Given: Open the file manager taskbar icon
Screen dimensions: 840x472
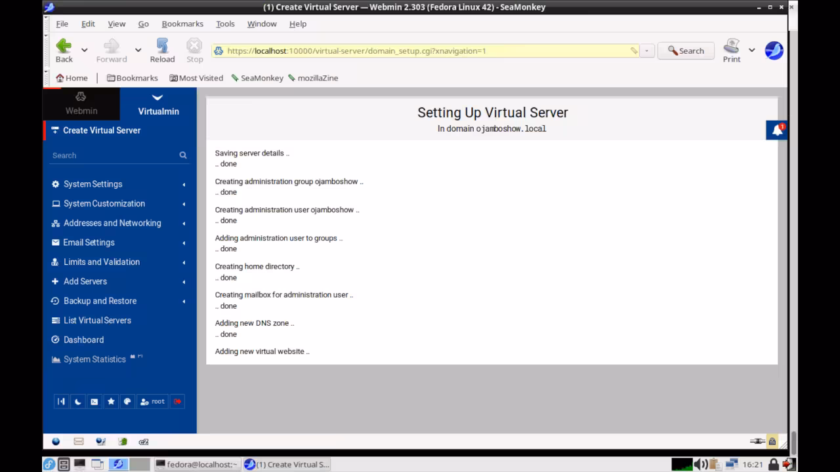Looking at the screenshot, I should (x=64, y=464).
